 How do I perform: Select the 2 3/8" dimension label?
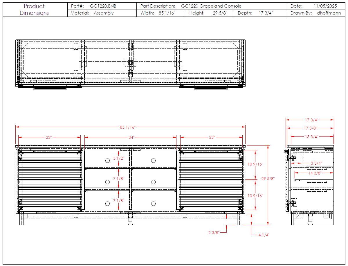(x=214, y=232)
